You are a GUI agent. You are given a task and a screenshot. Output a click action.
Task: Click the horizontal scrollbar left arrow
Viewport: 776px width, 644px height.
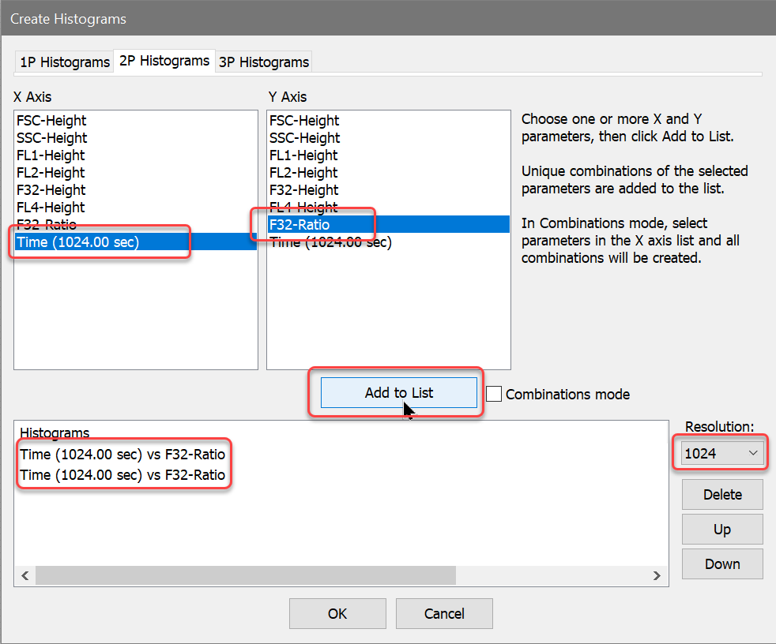pos(25,576)
